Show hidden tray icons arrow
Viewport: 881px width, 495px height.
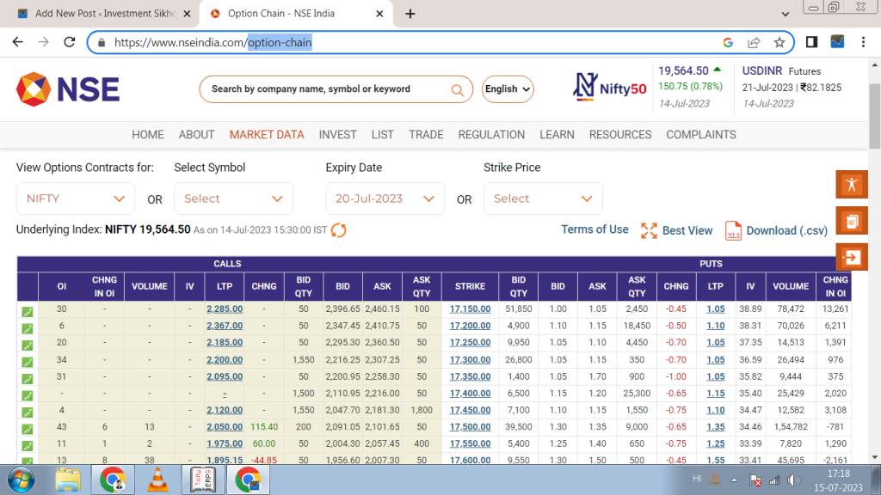point(734,480)
